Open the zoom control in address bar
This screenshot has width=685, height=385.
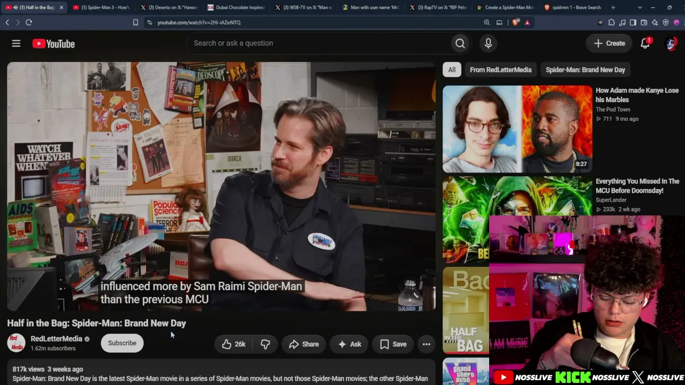(x=486, y=22)
